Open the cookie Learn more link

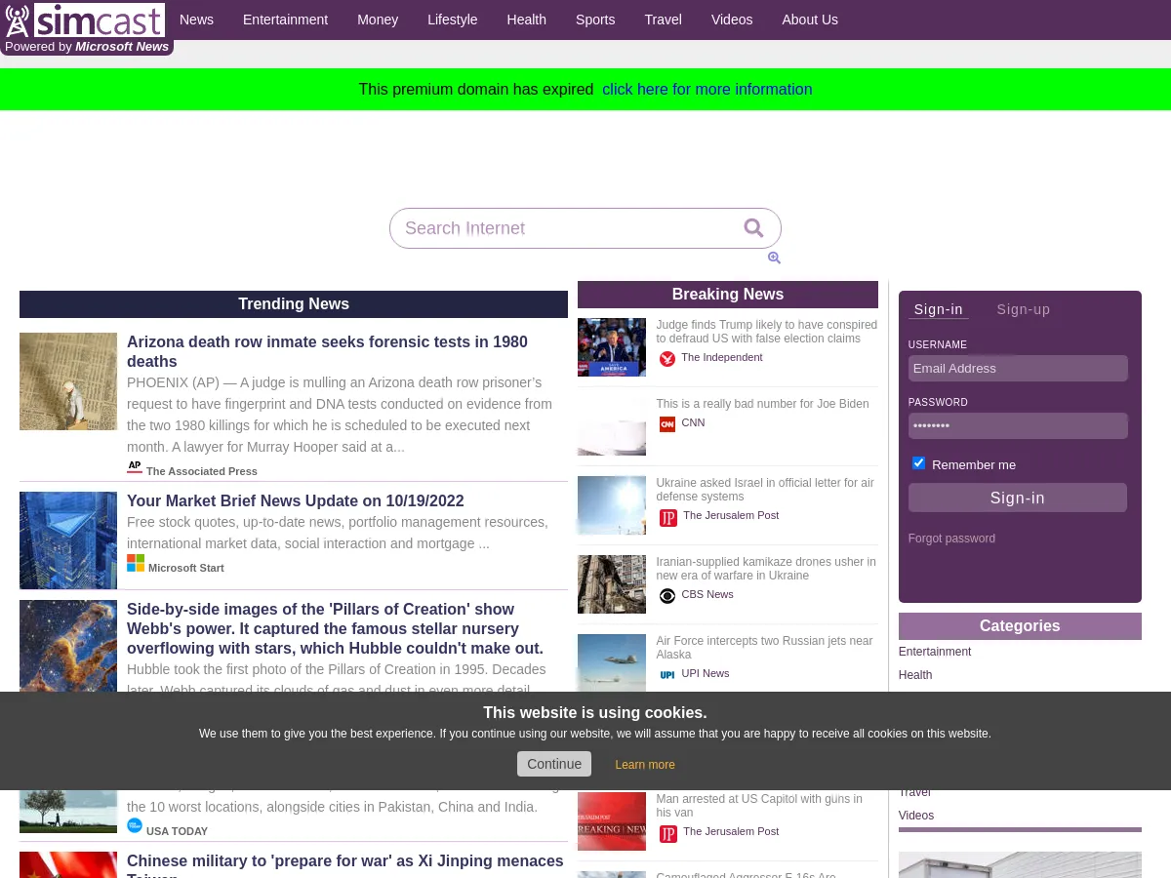(x=645, y=765)
